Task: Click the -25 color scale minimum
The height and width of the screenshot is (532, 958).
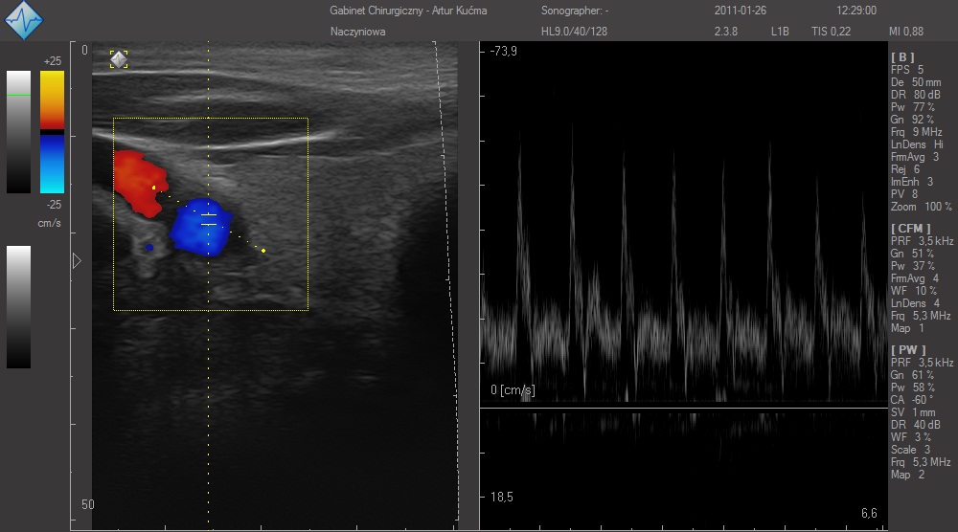Action: tap(54, 205)
